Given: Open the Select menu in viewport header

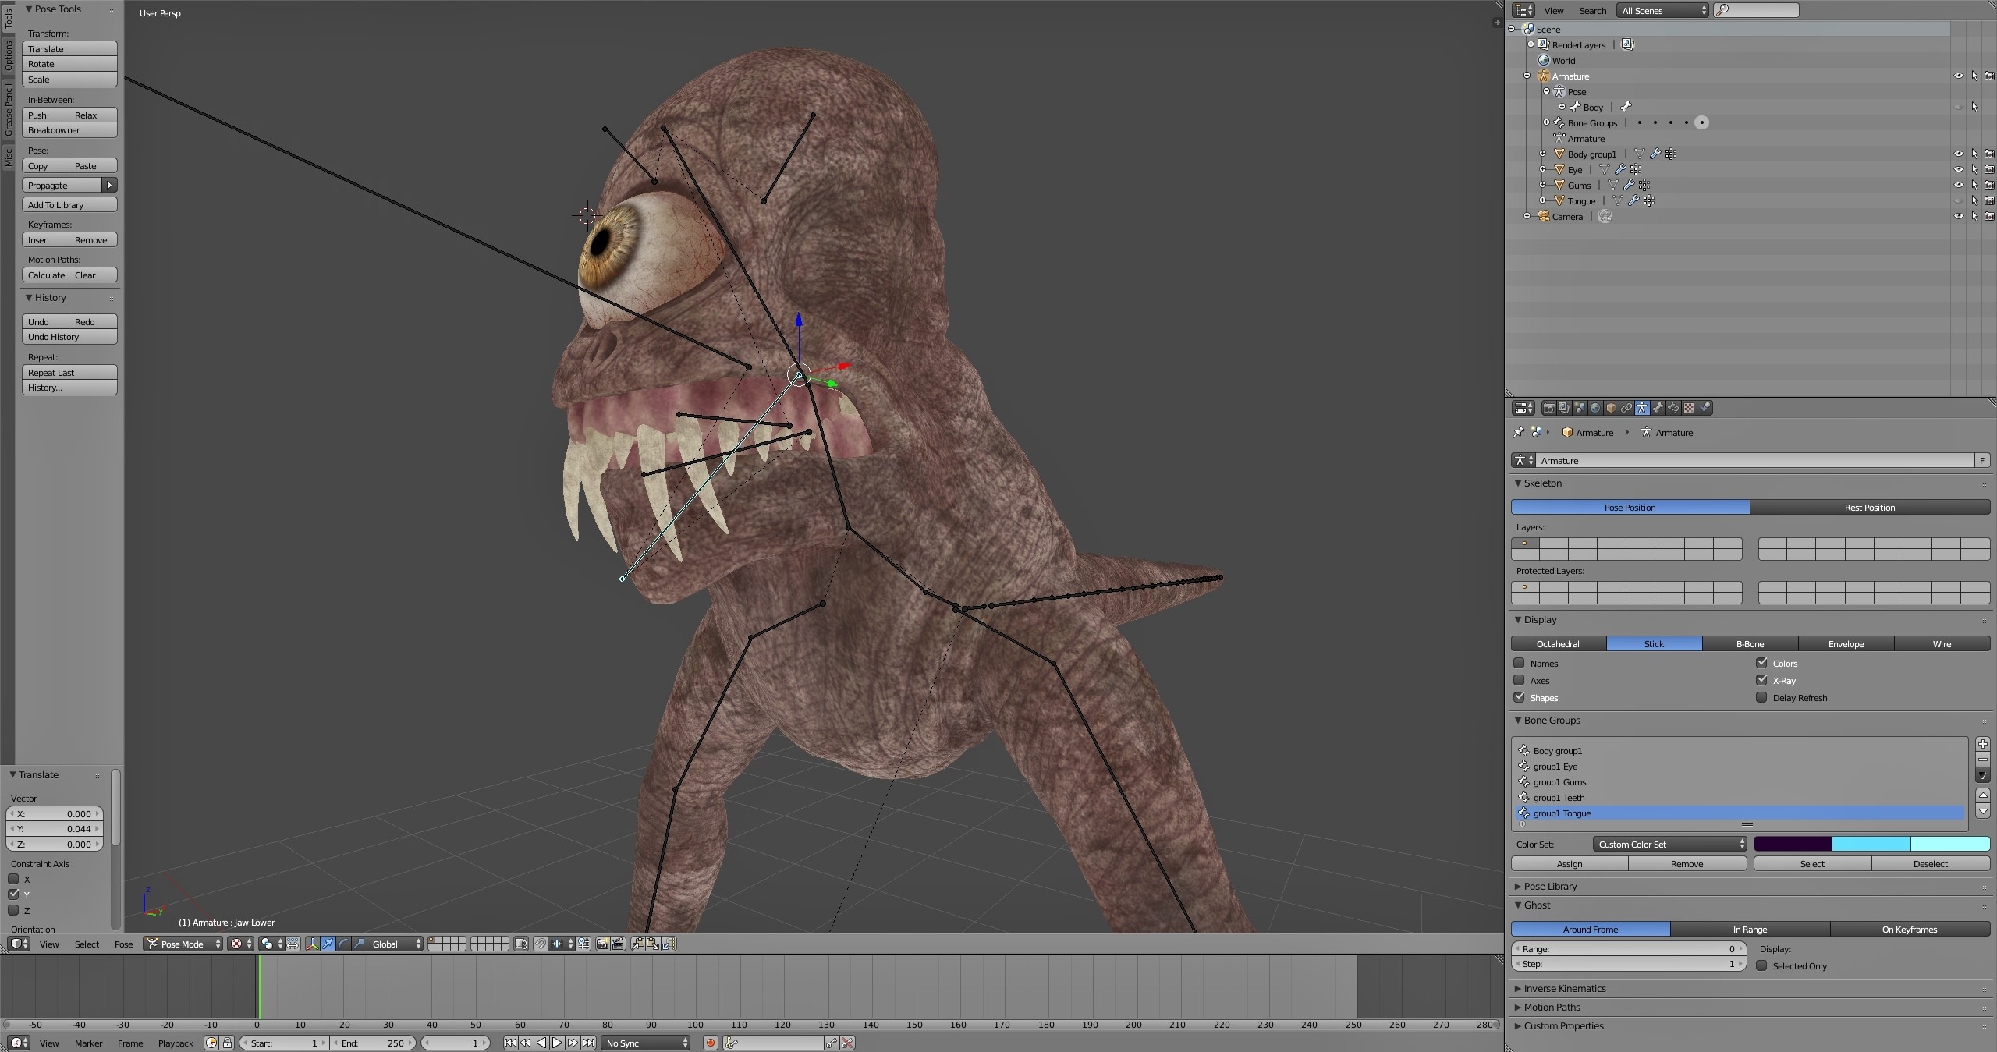Looking at the screenshot, I should pos(87,944).
